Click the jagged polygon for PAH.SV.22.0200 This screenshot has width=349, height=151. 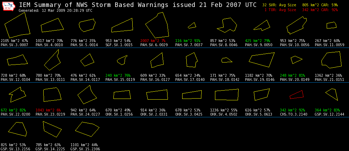(17, 94)
